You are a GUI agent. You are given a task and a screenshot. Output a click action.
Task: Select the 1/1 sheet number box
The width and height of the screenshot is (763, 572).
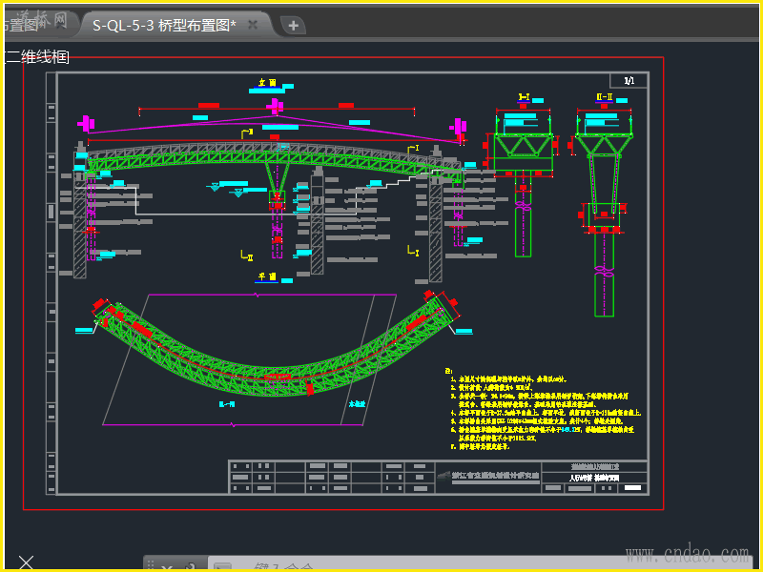point(629,81)
